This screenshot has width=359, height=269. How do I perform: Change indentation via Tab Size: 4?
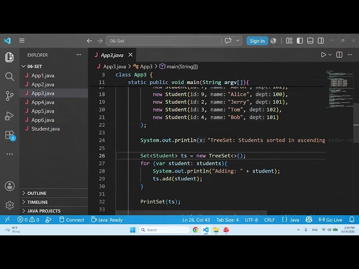click(227, 220)
